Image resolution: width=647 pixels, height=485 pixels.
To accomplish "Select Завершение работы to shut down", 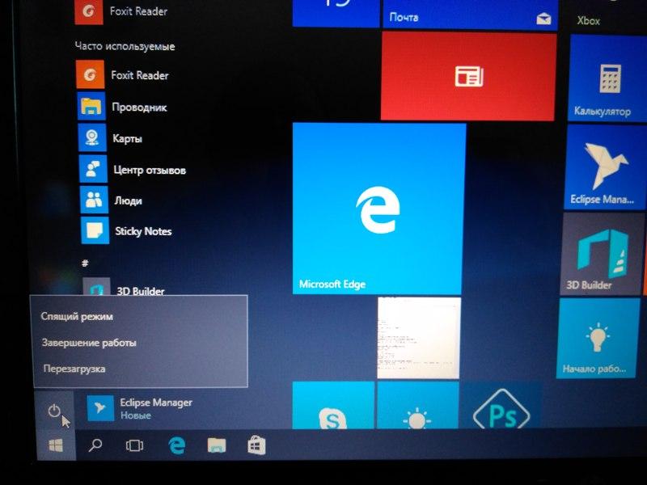I will point(89,343).
